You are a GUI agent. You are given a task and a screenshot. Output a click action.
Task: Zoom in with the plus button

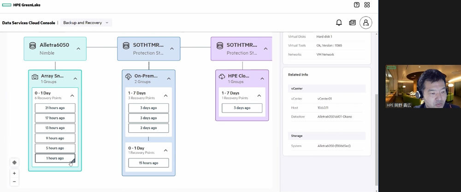pyautogui.click(x=14, y=173)
